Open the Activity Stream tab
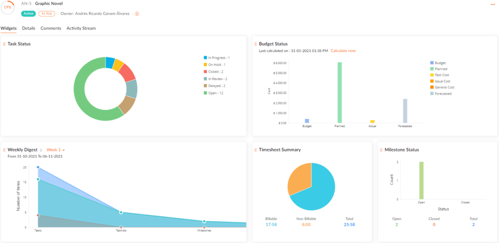This screenshot has width=499, height=243. pyautogui.click(x=81, y=28)
